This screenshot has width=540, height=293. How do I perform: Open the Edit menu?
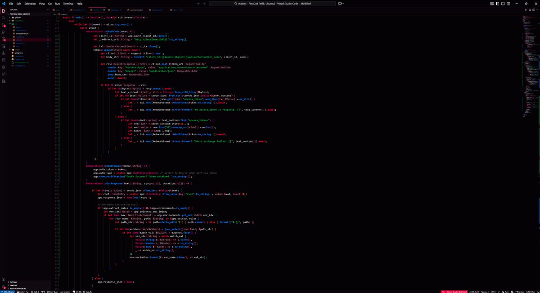tap(19, 4)
